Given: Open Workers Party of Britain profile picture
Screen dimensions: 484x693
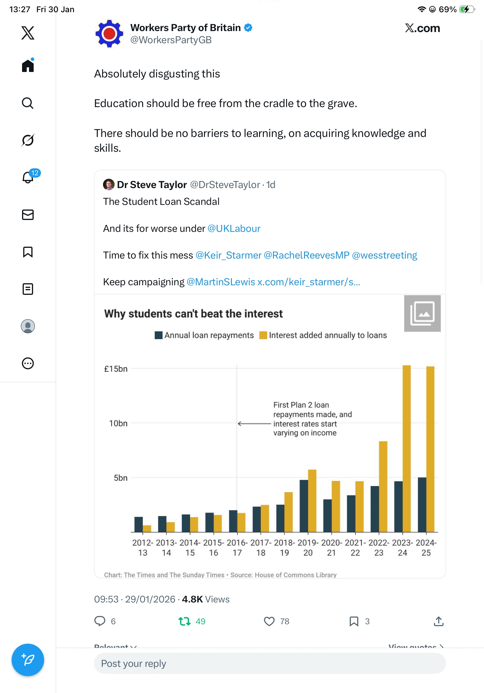Looking at the screenshot, I should [x=109, y=34].
